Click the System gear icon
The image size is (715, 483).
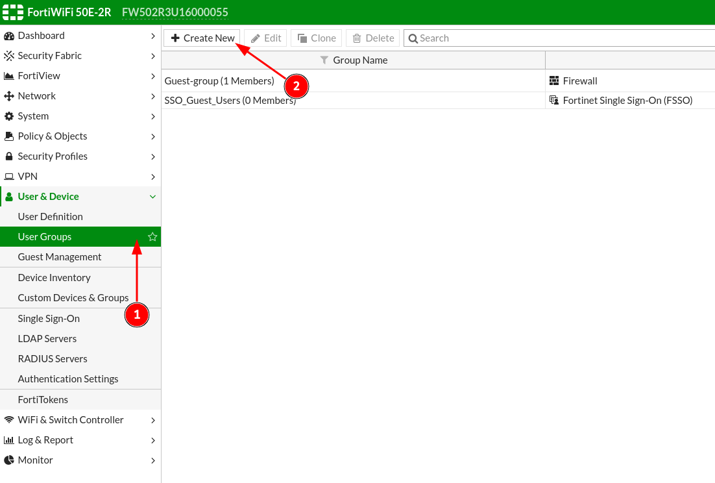[x=9, y=116]
